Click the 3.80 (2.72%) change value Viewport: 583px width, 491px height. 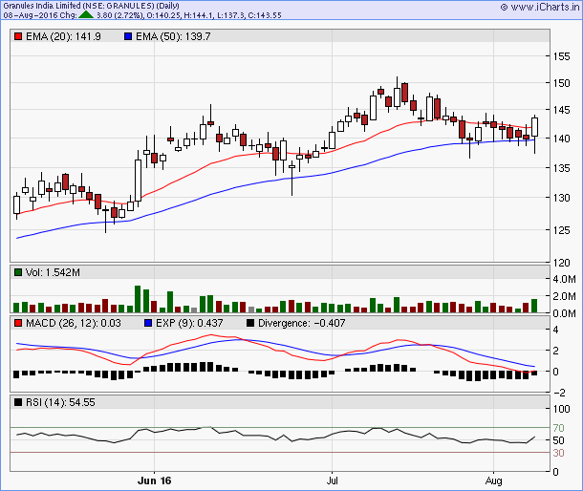(119, 15)
